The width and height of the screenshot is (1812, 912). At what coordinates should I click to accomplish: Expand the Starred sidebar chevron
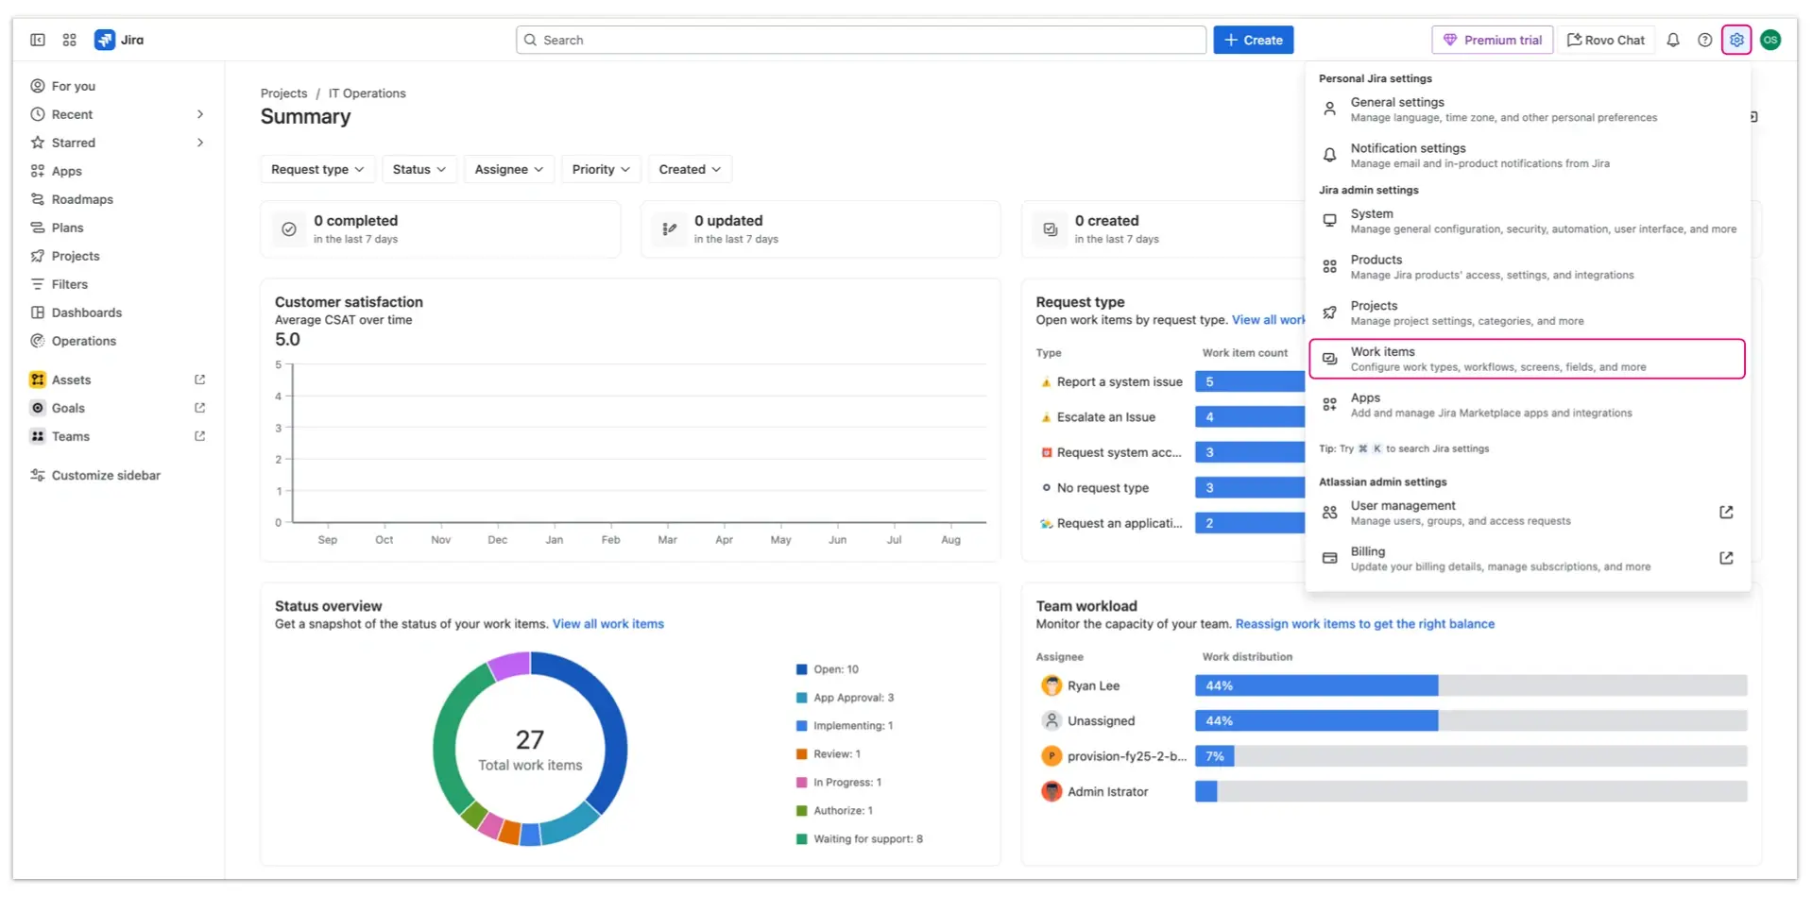199,143
